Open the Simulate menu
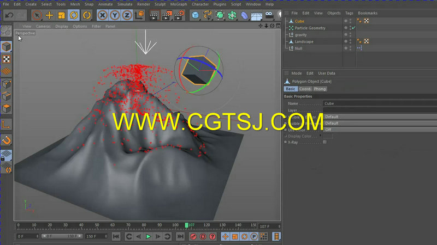437x245 pixels. pyautogui.click(x=125, y=4)
